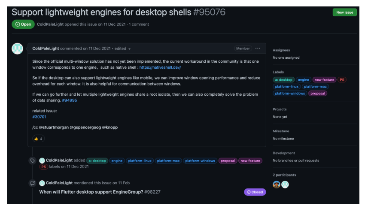Viewport: 368px width, 213px height.
Task: Click the Projects sidebar heading
Action: pyautogui.click(x=280, y=110)
